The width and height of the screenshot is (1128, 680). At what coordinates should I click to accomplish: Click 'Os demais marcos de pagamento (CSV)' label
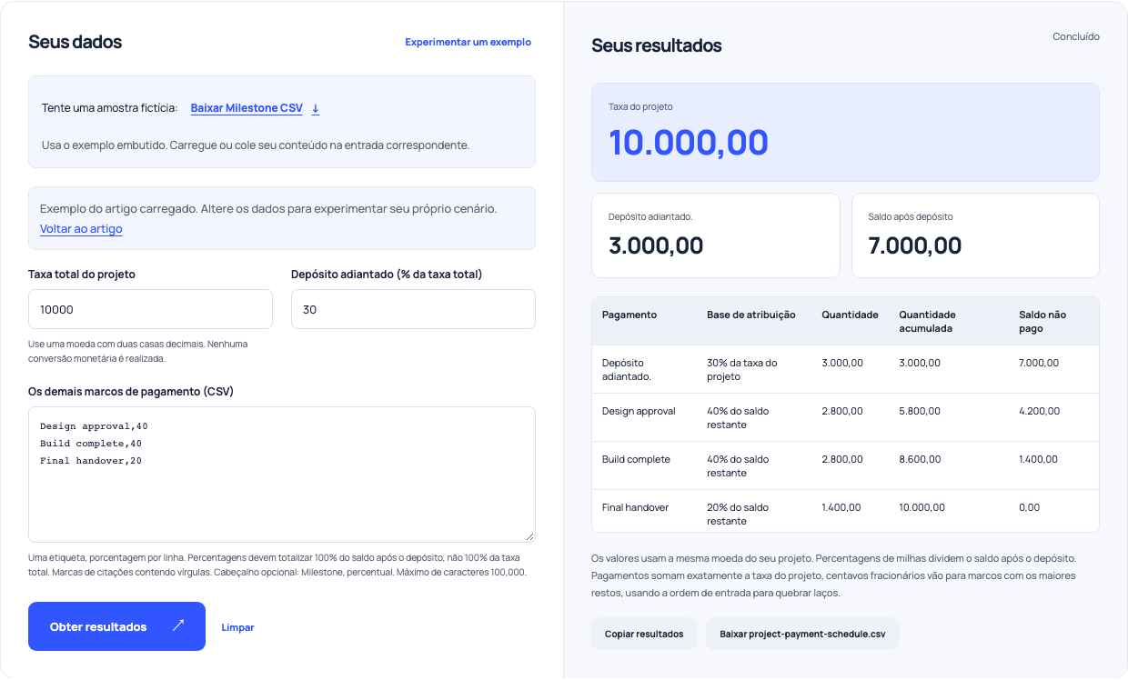[x=131, y=391]
